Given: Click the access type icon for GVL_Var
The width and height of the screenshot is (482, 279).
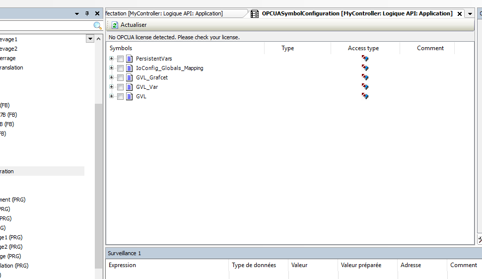Looking at the screenshot, I should pyautogui.click(x=365, y=87).
